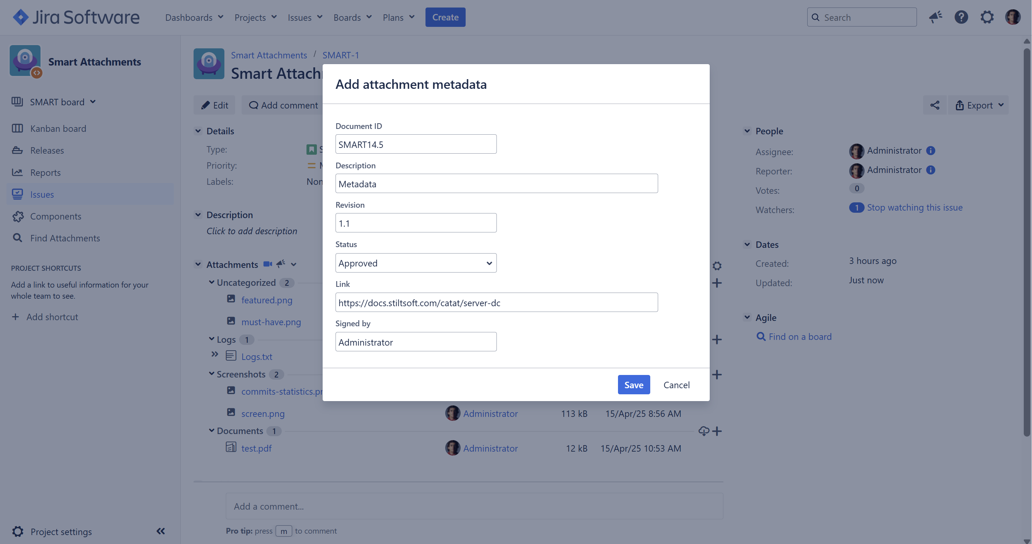Viewport: 1032px width, 544px height.
Task: Expand Logs.txt revisions double arrow
Action: [215, 355]
